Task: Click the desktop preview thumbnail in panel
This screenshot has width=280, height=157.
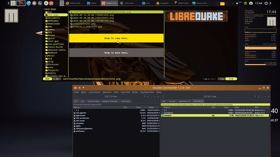Action: [21, 3]
